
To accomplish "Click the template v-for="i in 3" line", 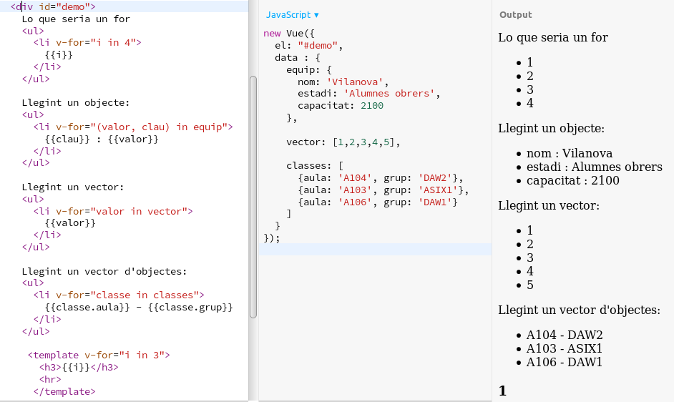I will [x=99, y=356].
